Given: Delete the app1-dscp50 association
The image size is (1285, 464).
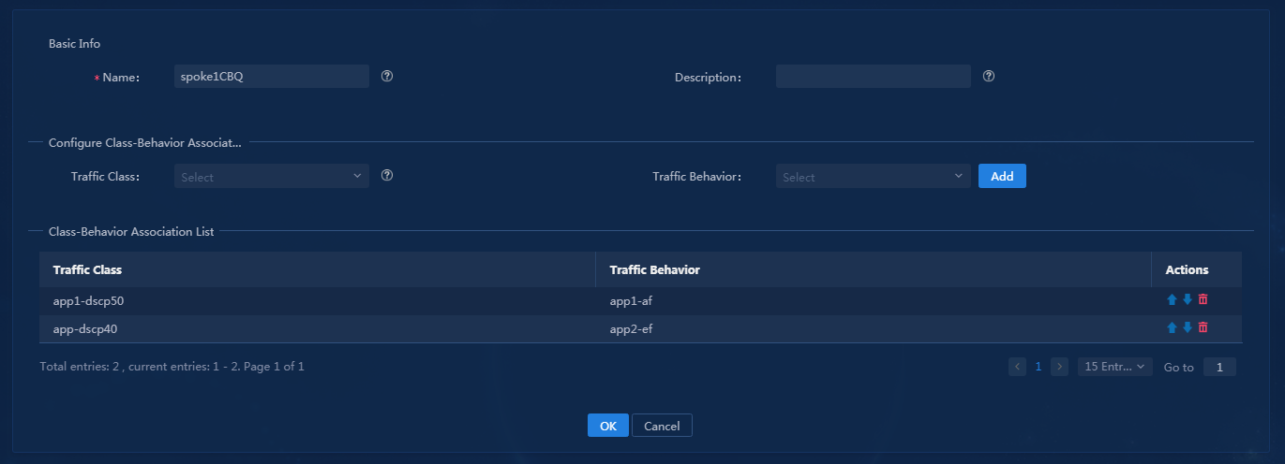Looking at the screenshot, I should tap(1203, 299).
